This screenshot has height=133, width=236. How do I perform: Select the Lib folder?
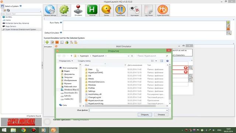(x=90, y=75)
